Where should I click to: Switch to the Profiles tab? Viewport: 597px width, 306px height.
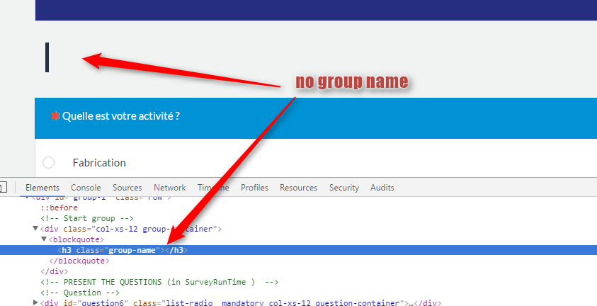click(x=254, y=188)
